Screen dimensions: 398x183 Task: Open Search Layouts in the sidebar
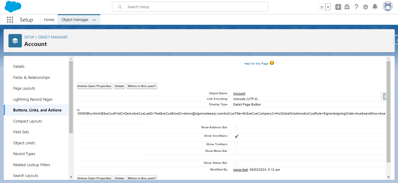pyautogui.click(x=26, y=175)
